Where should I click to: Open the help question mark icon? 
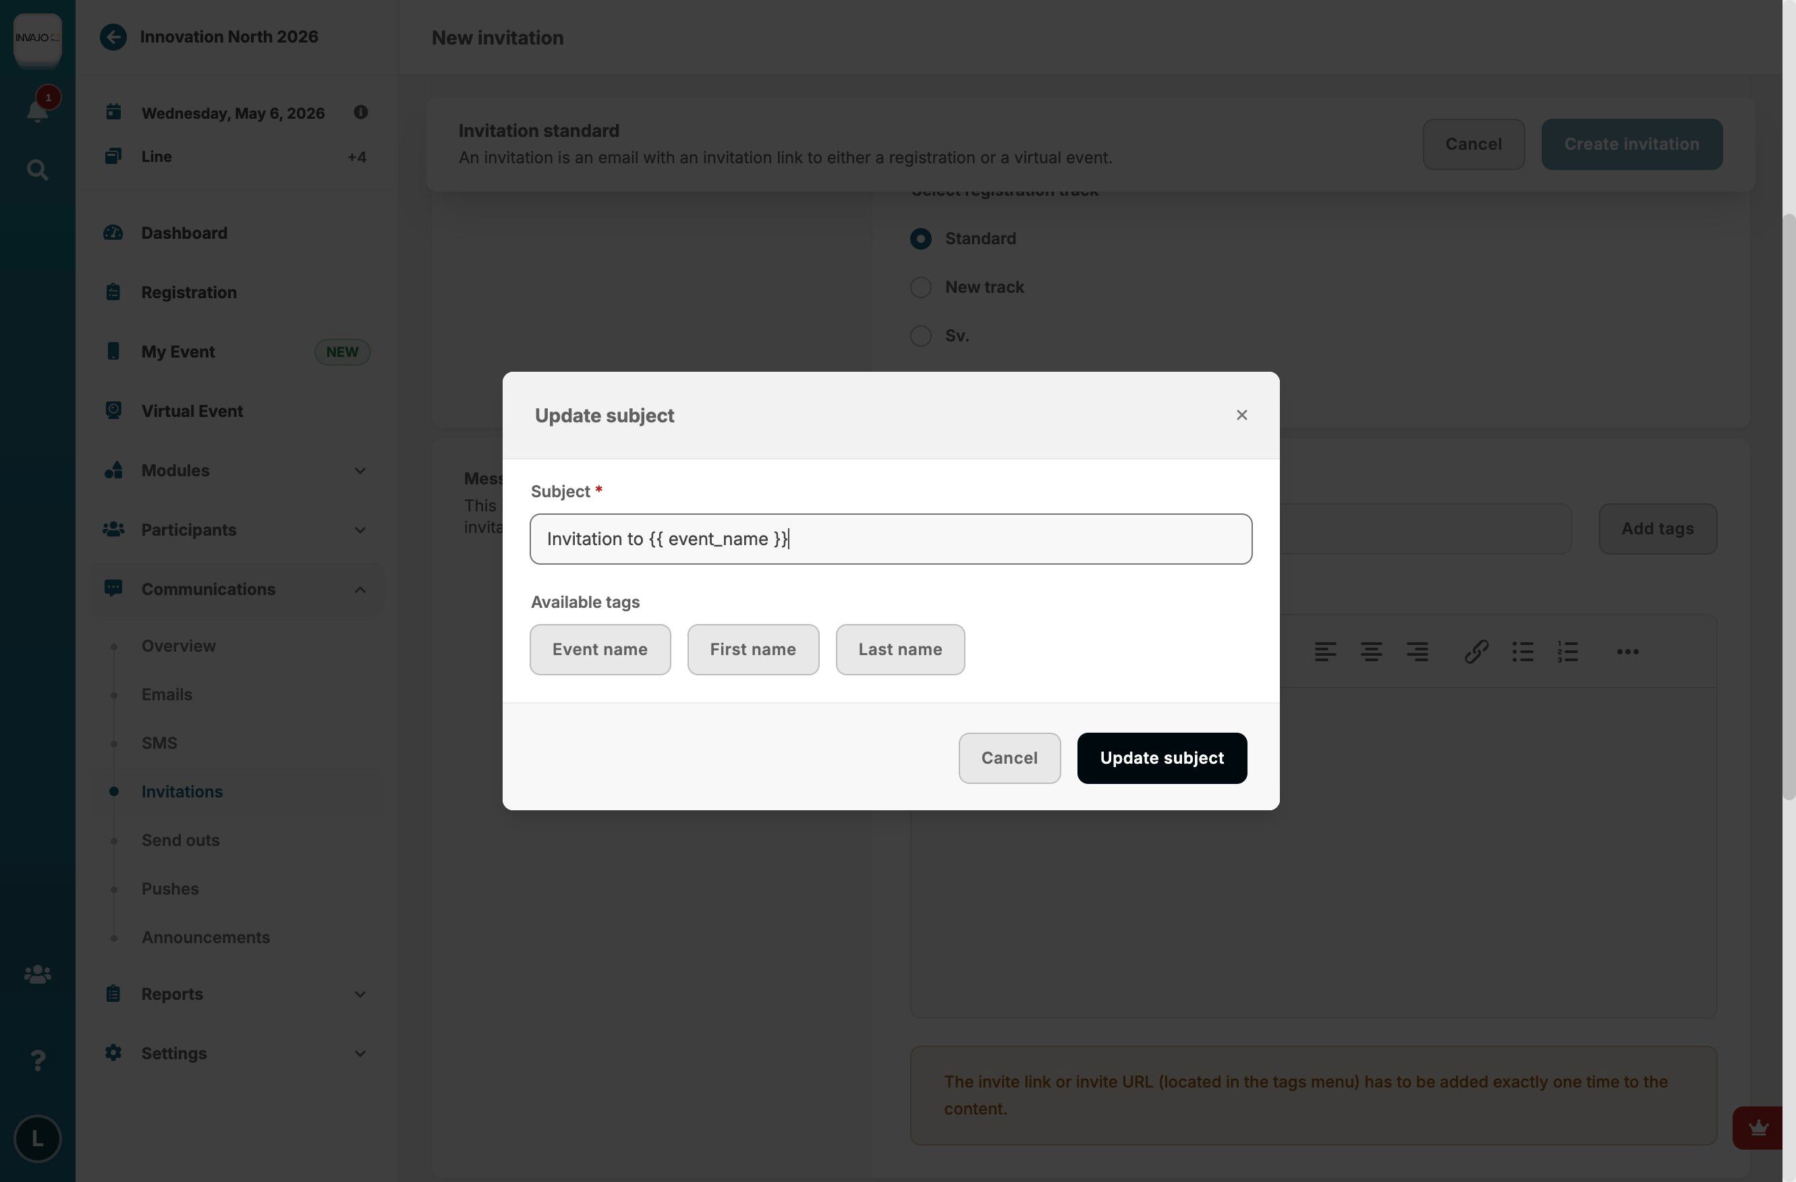pos(37,1061)
